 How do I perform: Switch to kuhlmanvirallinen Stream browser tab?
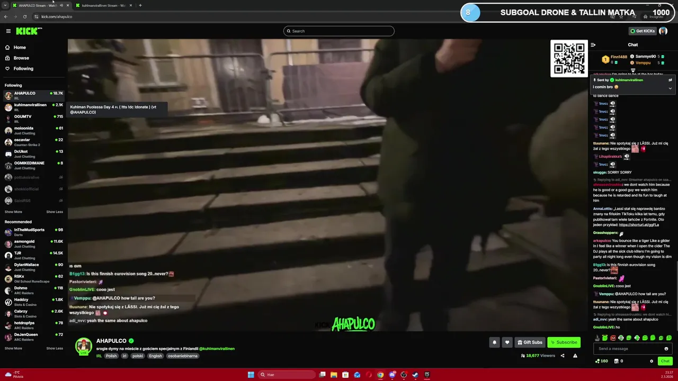click(103, 5)
